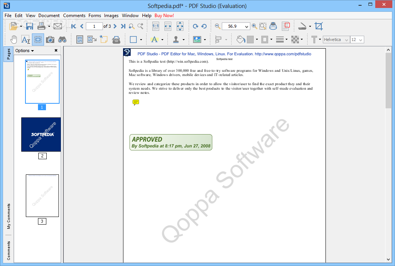Click the Actual Size 1:1 icon

tap(155, 26)
